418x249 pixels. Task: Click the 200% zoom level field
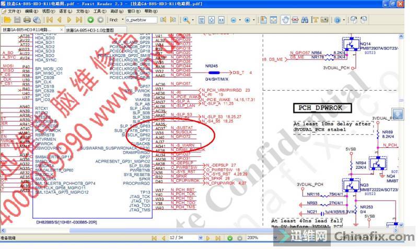(259, 238)
